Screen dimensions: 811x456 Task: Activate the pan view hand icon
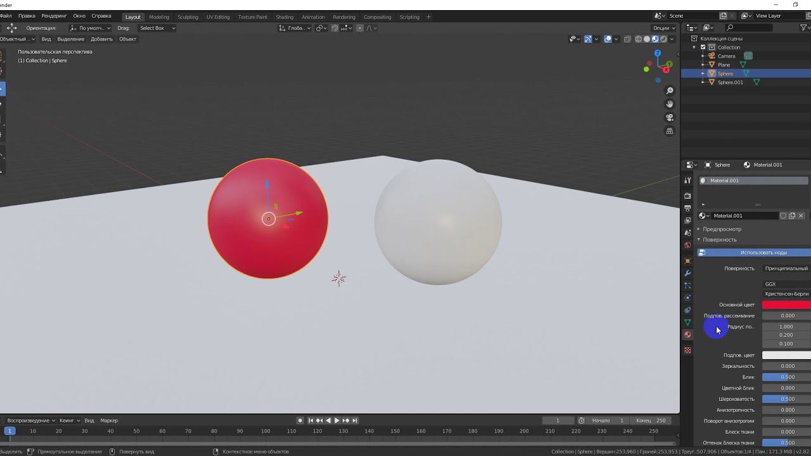[x=670, y=104]
